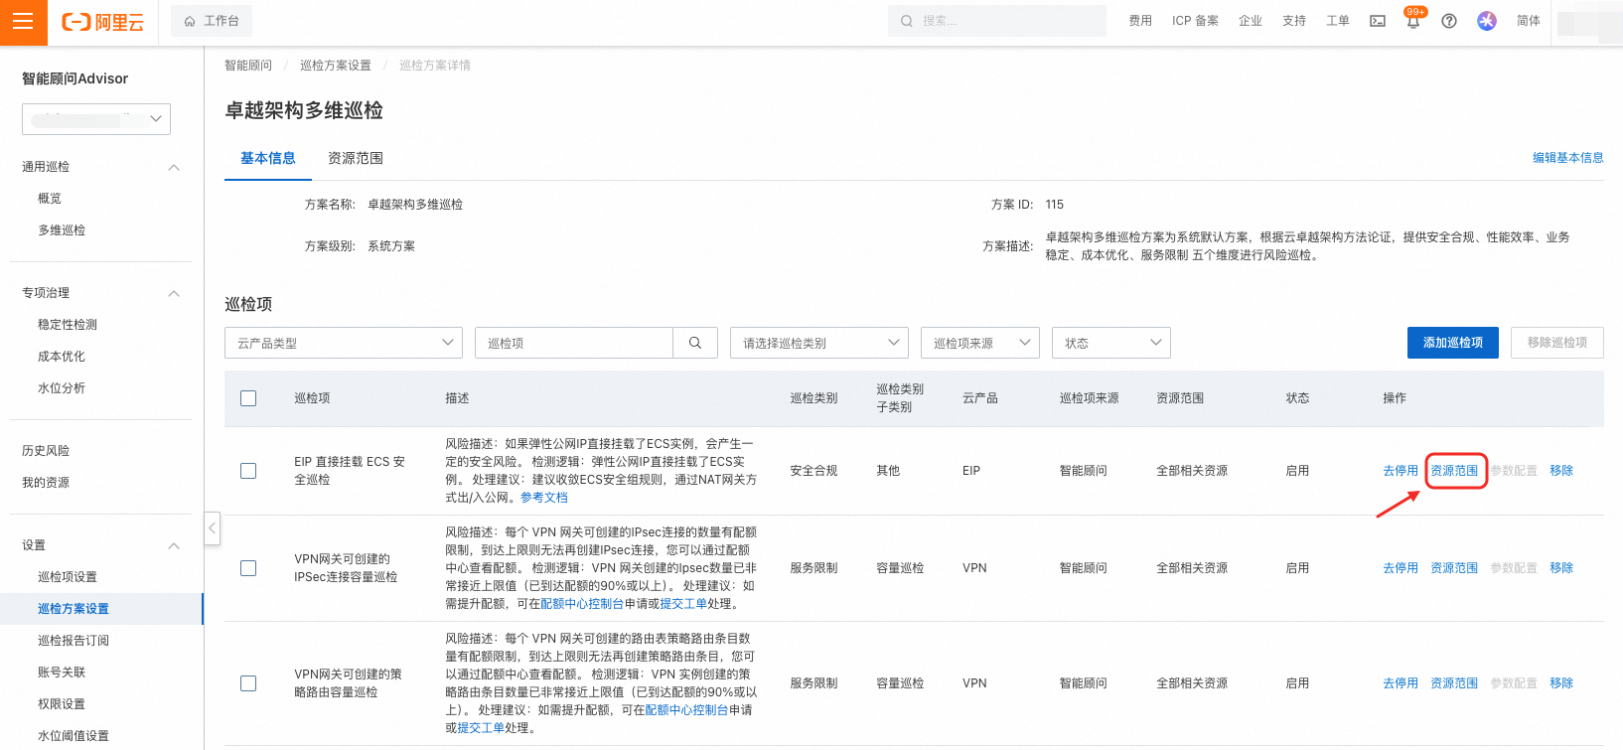Switch language via 简体

coord(1529,21)
